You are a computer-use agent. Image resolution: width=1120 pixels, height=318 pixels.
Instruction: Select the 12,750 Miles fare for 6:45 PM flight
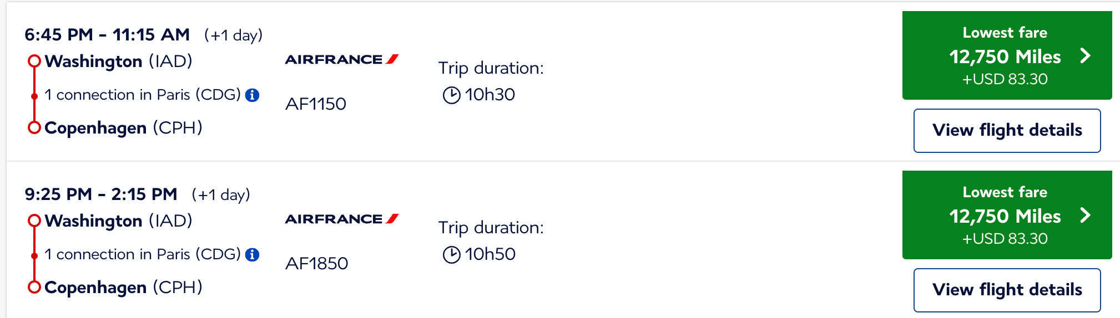[1007, 55]
